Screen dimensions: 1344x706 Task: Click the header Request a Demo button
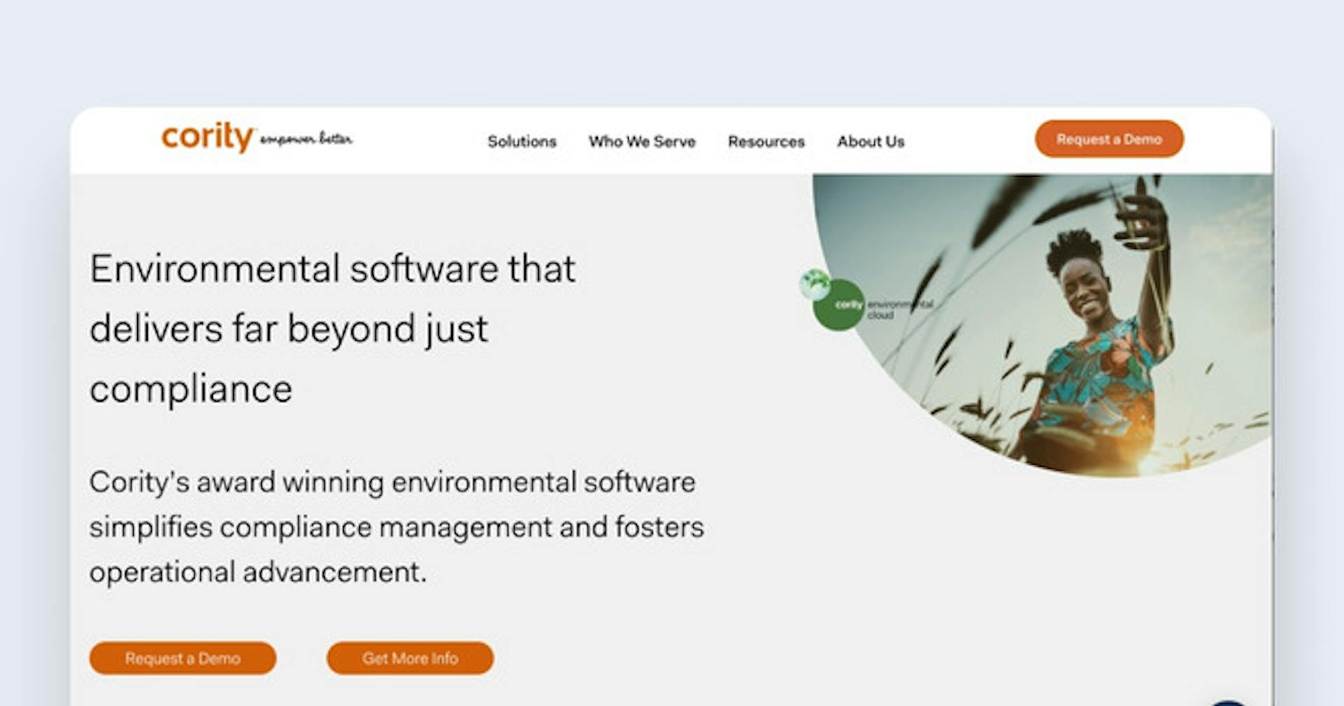click(x=1109, y=139)
